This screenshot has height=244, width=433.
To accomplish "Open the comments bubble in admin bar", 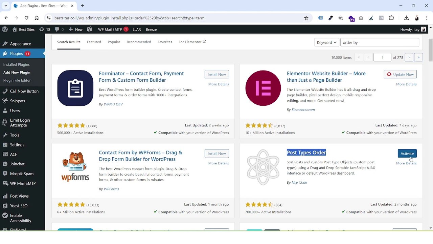I will (x=59, y=29).
